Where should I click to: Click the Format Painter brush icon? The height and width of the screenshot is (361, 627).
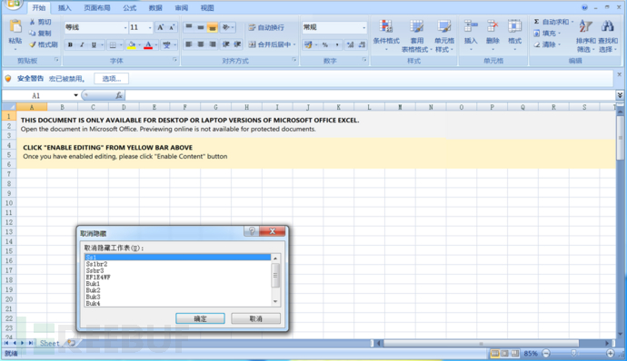33,44
